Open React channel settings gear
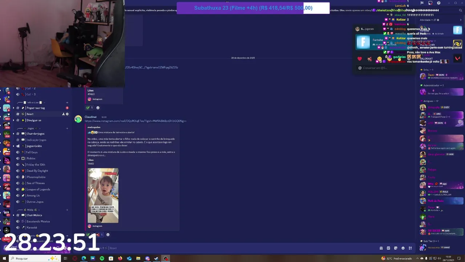The image size is (465, 262). 67,114
